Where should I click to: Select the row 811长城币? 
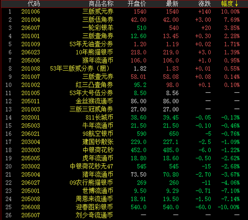point(124,117)
